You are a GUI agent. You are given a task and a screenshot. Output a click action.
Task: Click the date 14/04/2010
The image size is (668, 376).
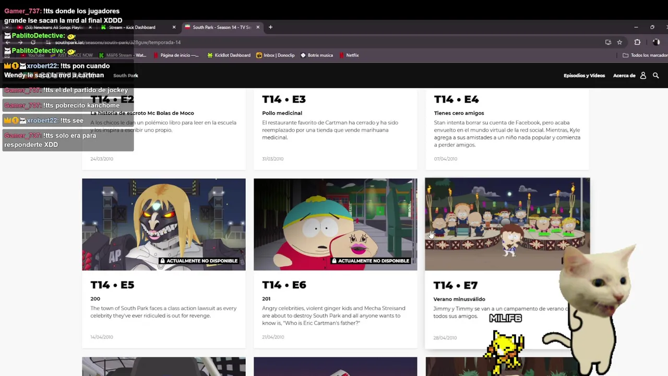(x=102, y=337)
